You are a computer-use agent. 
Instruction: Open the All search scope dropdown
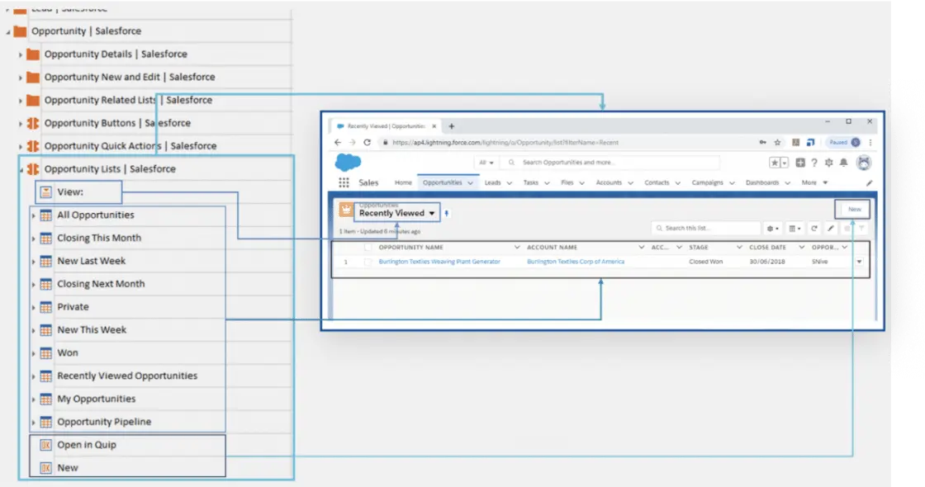click(485, 161)
